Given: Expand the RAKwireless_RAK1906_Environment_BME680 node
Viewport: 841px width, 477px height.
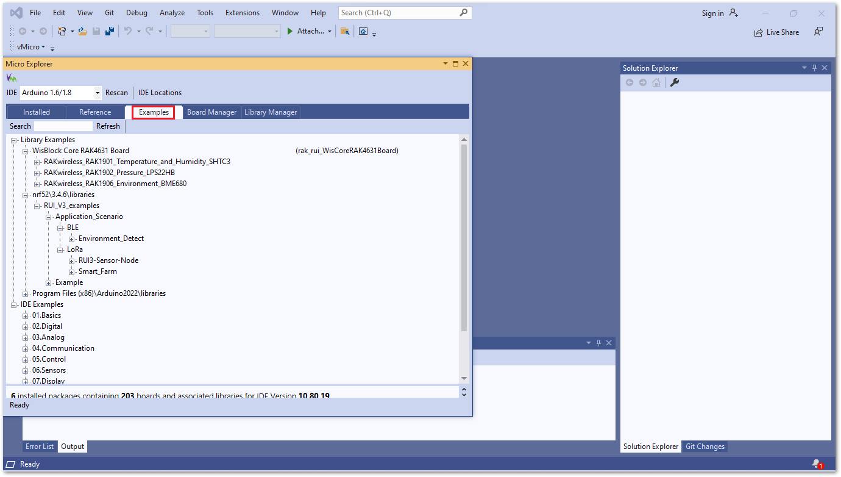Looking at the screenshot, I should [37, 184].
